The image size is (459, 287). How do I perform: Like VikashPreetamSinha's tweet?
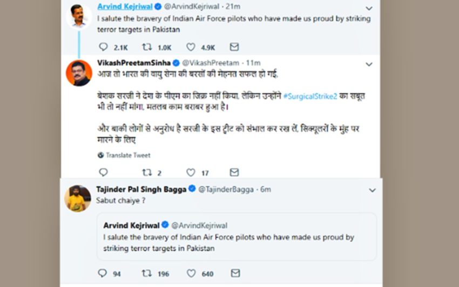coord(191,172)
